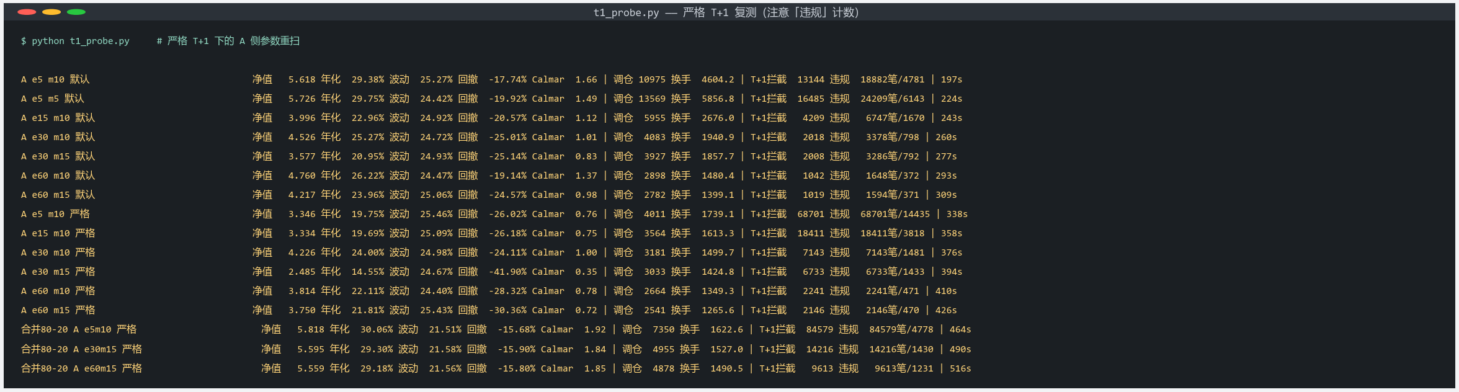
Task: Click the turnover value '5856.8'
Action: click(718, 99)
